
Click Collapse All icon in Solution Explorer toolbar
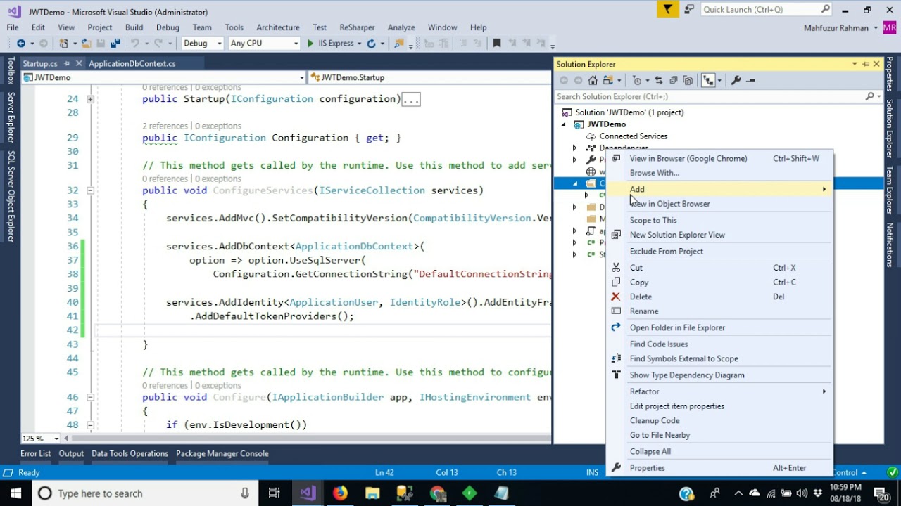click(x=674, y=80)
